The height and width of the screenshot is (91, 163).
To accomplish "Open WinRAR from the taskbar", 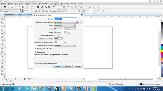I will (x=79, y=89).
